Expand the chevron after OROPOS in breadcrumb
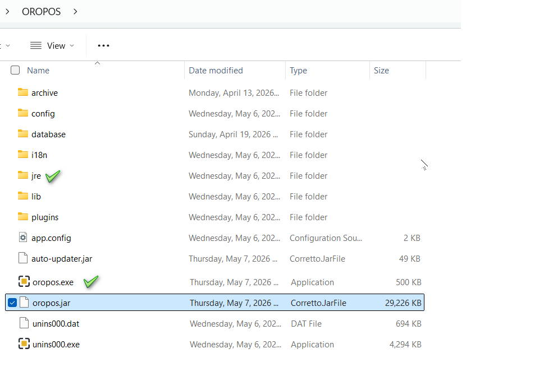This screenshot has height=381, width=553. click(x=75, y=12)
